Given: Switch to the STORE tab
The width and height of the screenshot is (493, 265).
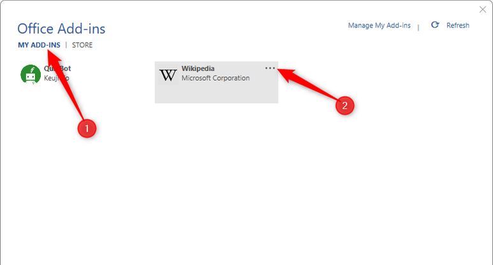Looking at the screenshot, I should [x=82, y=45].
